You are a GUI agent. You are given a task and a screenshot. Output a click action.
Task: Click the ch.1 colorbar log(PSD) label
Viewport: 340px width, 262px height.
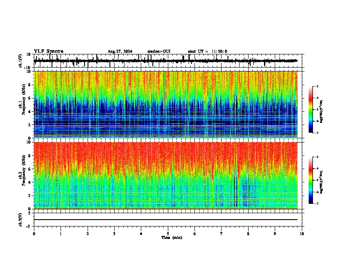[321, 111]
